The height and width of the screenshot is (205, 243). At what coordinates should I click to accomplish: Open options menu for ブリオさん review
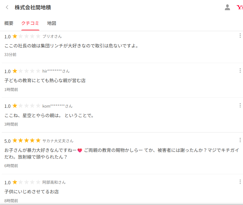point(240,36)
